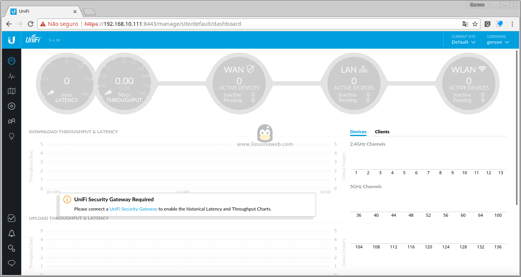Click the browser Forward arrow
The width and height of the screenshot is (521, 277).
tap(20, 24)
